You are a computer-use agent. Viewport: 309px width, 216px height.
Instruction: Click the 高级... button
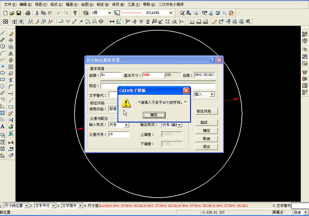[206, 123]
